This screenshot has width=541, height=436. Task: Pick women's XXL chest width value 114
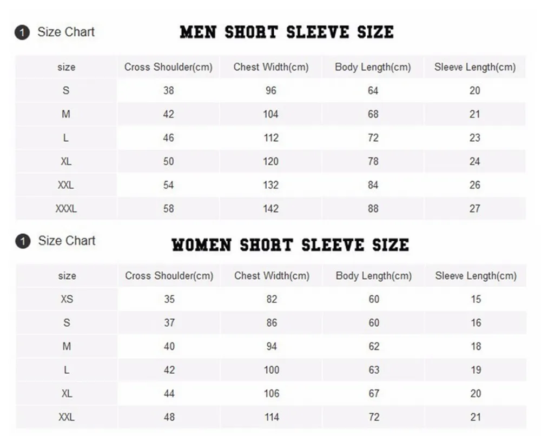(x=272, y=417)
